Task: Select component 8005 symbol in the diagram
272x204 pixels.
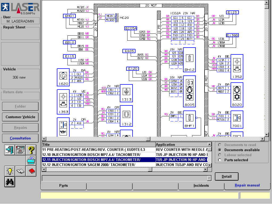Action: click(189, 91)
